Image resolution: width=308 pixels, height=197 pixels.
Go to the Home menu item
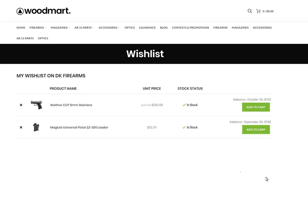point(21,28)
